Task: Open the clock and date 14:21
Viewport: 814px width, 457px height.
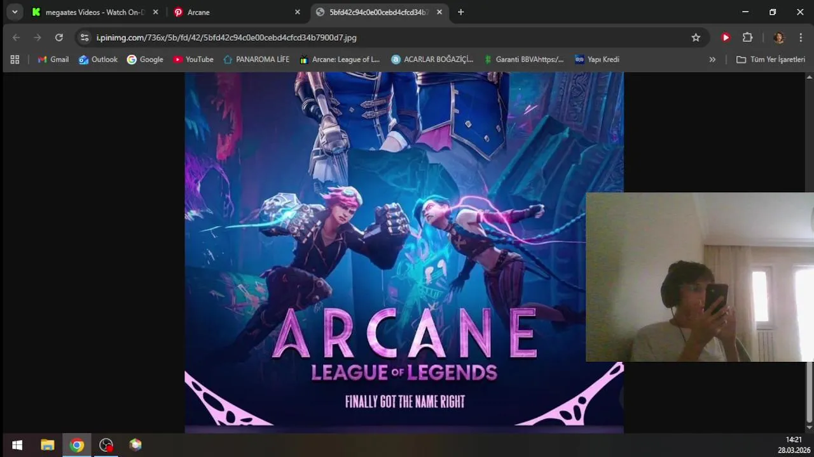Action: (x=793, y=445)
